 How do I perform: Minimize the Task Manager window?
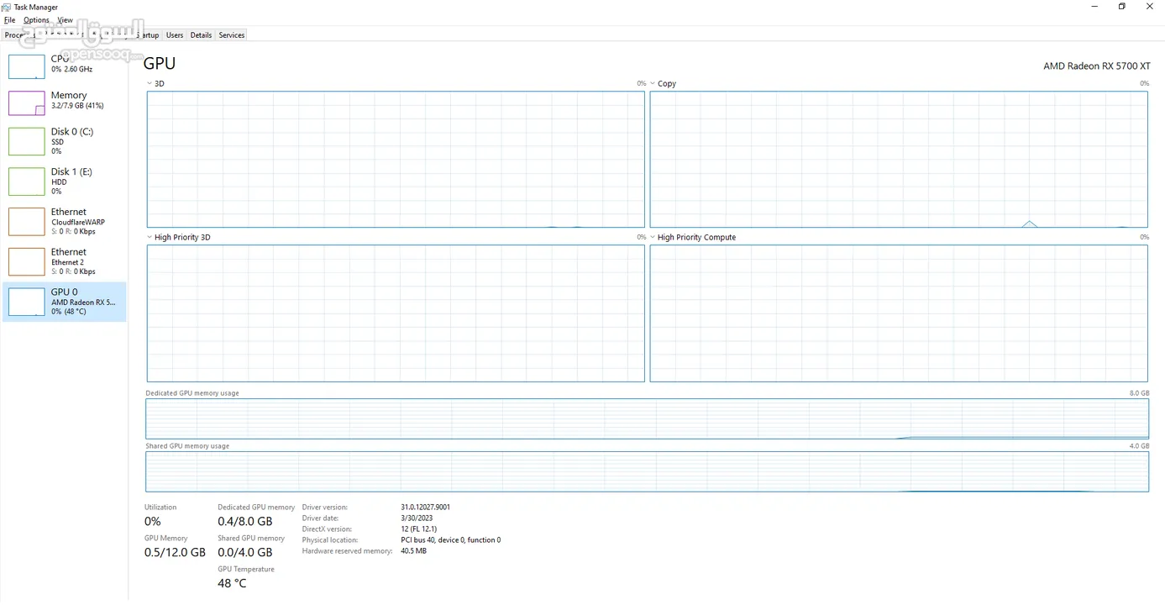1094,7
